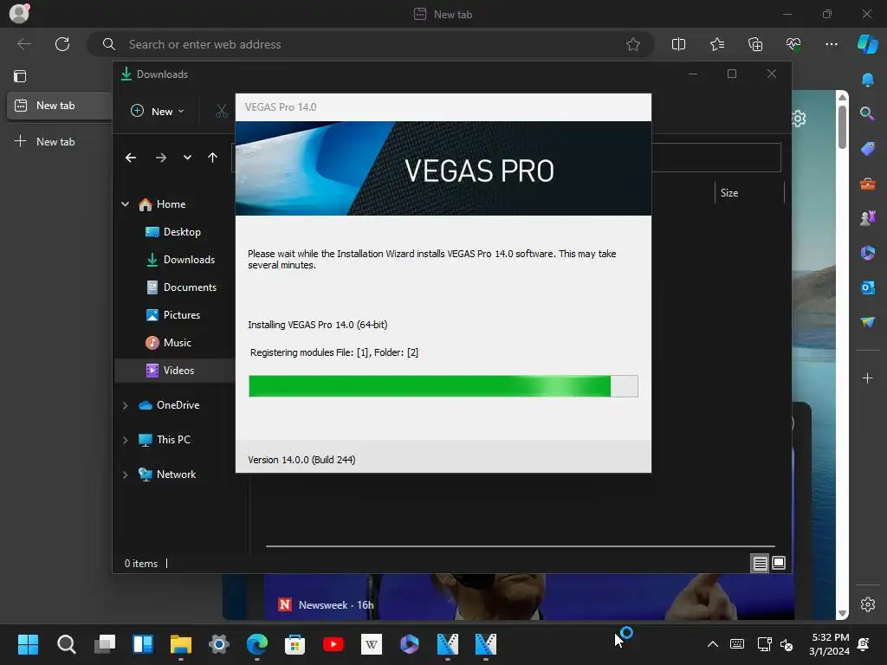Open recent locations chevron in Explorer
The width and height of the screenshot is (887, 665).
pos(187,158)
